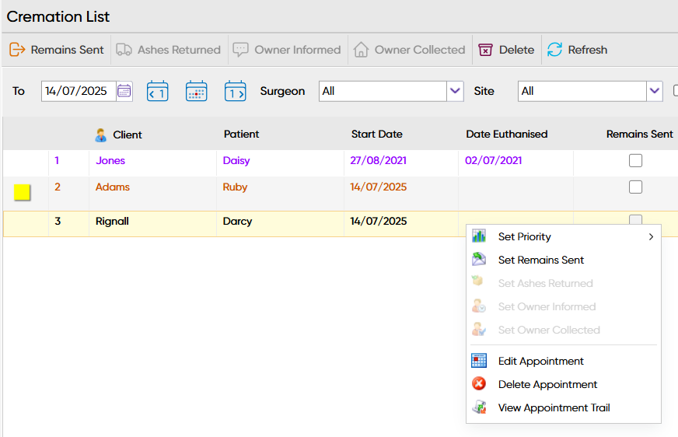Viewport: 678px width, 437px height.
Task: Click the Delete bin icon in toolbar
Action: coord(486,50)
